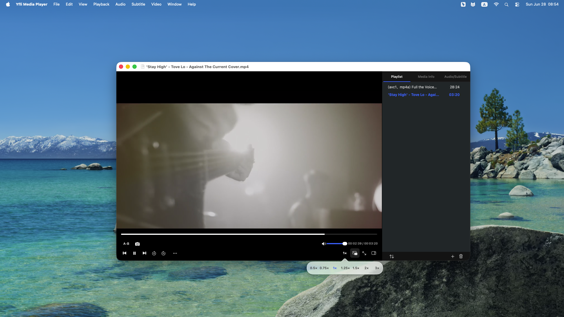Switch to the Playlist tab

coord(397,77)
